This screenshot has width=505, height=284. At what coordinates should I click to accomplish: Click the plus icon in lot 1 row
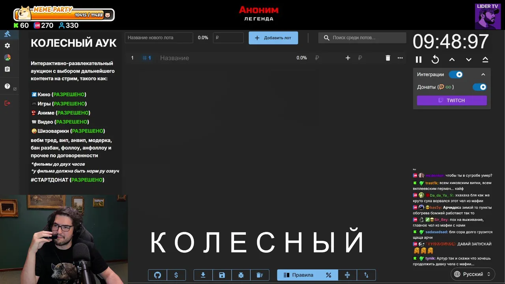348,58
